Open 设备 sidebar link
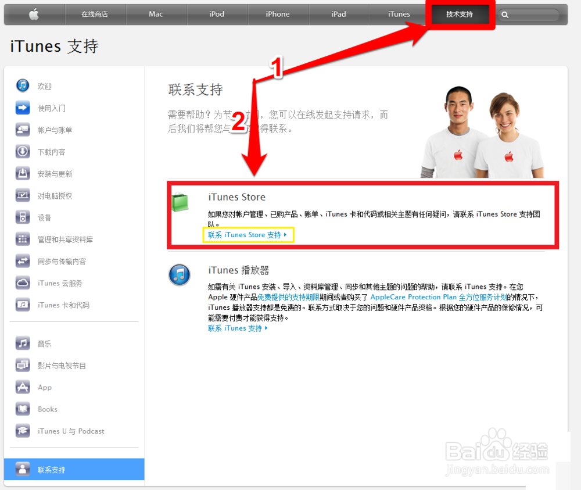The image size is (581, 490). point(45,217)
